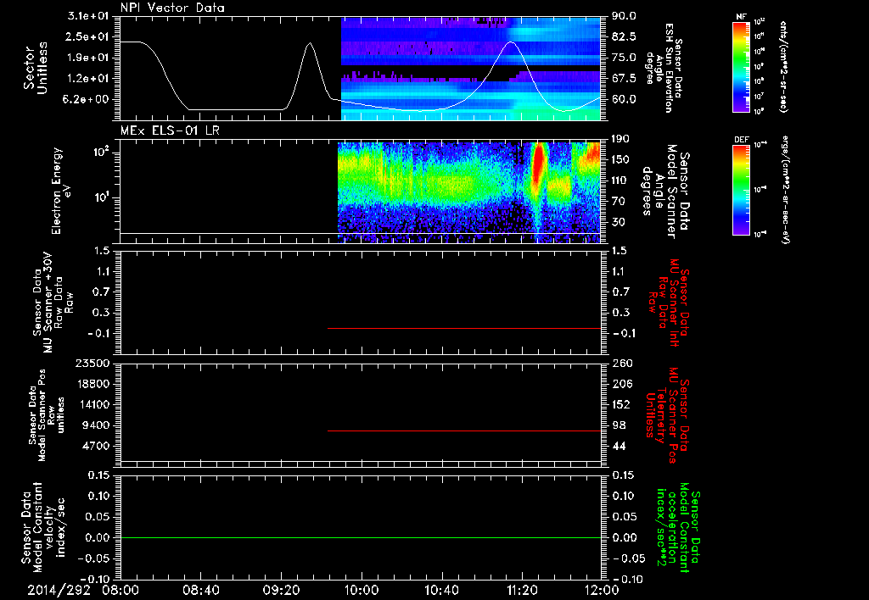
Task: Click the NF color bar scale
Action: (742, 67)
